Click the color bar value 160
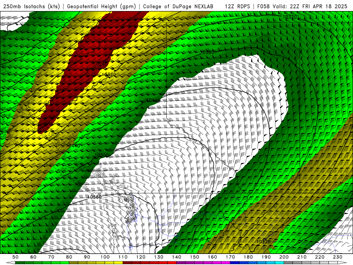This screenshot has width=353, height=265. point(212,257)
